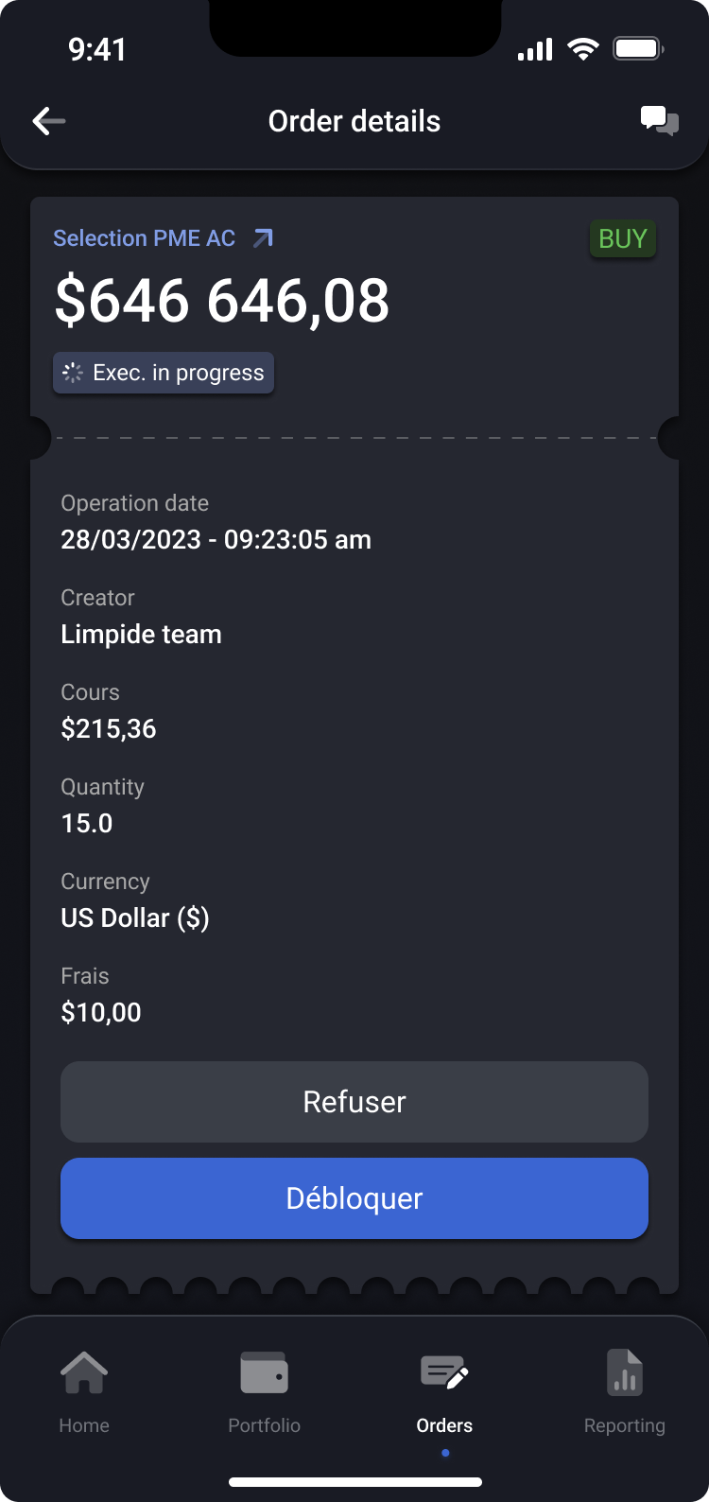Screen dimensions: 709x1502
Task: Tap the Reporting chart icon
Action: [625, 1372]
